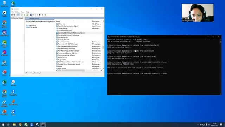225x127 pixels.
Task: Click the Start Service play icon
Action: 37,15
